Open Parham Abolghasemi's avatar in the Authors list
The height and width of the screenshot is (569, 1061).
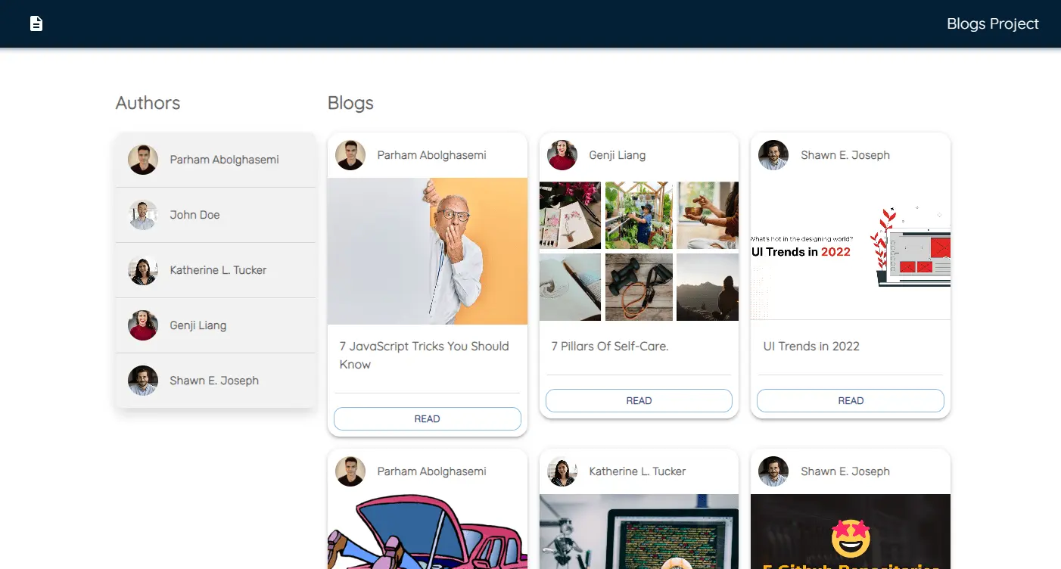point(143,160)
